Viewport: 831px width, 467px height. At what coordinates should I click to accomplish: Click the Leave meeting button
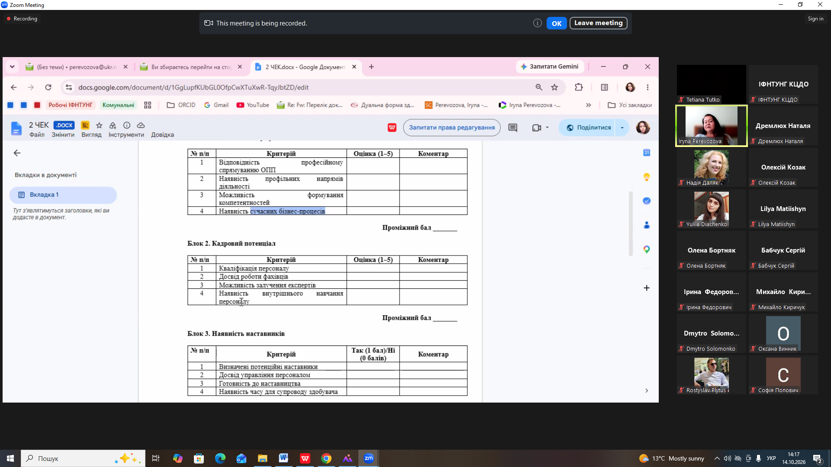click(598, 23)
